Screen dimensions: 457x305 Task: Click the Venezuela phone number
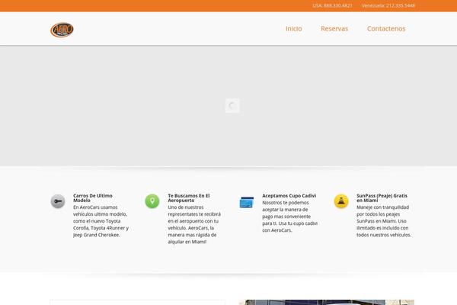point(388,5)
